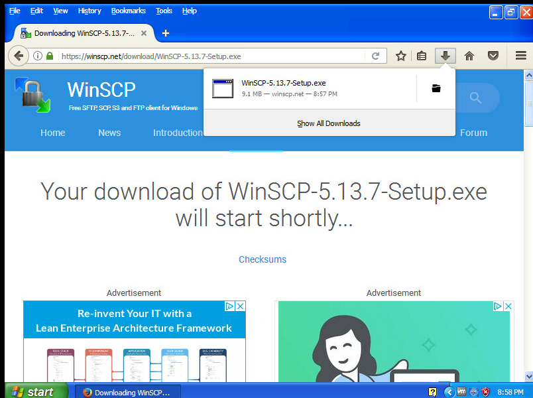Click Show All Downloads
Image resolution: width=533 pixels, height=398 pixels.
point(329,123)
